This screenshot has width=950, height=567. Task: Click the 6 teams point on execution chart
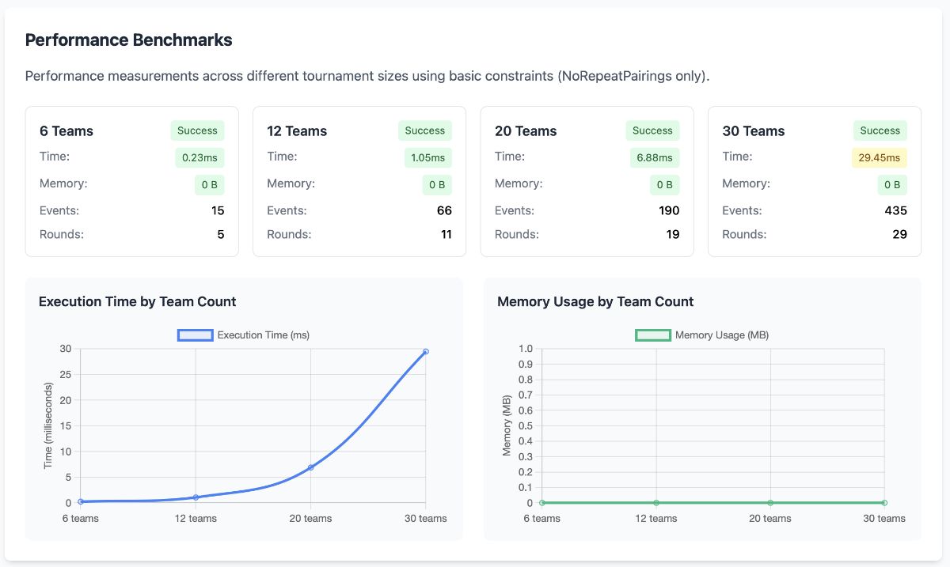click(81, 502)
